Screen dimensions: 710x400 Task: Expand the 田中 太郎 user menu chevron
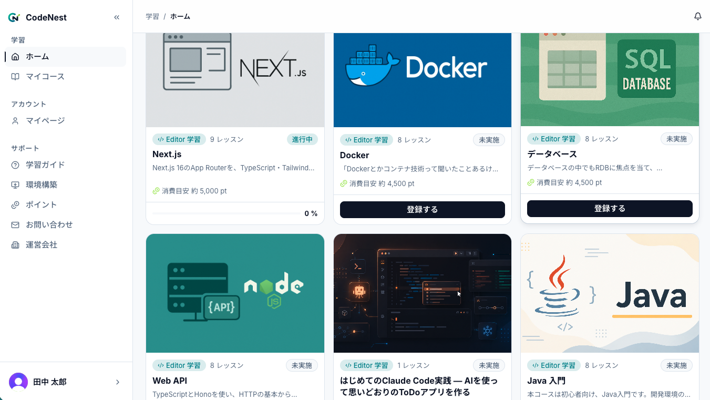pos(118,382)
